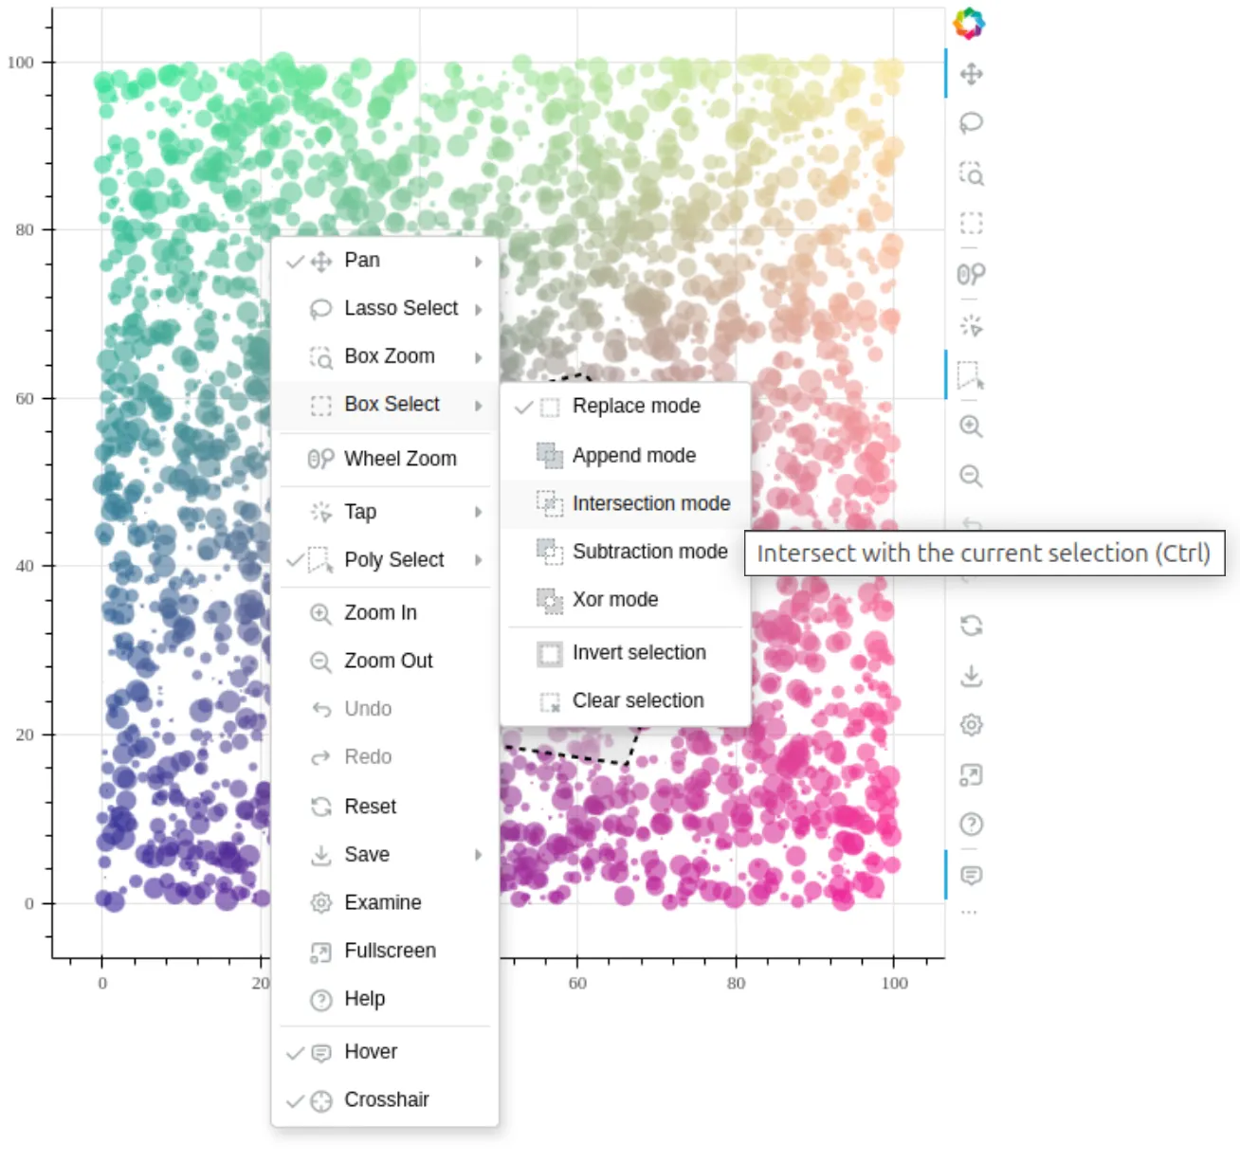Click the Zoom Out magnifier icon
This screenshot has height=1162, width=1240.
pos(970,476)
